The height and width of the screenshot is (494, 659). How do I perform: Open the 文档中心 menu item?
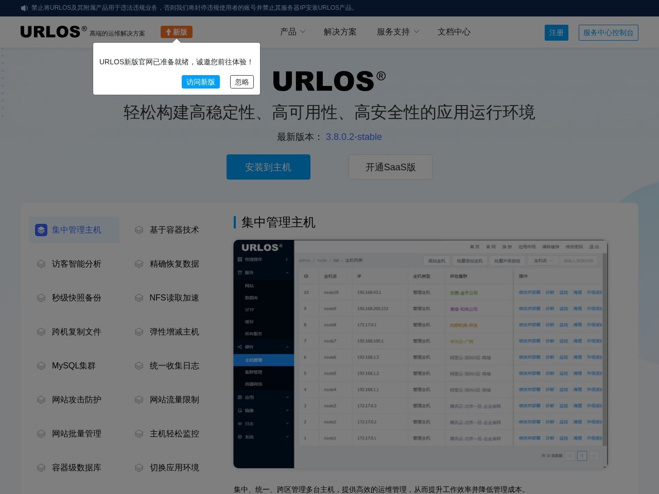coord(454,32)
